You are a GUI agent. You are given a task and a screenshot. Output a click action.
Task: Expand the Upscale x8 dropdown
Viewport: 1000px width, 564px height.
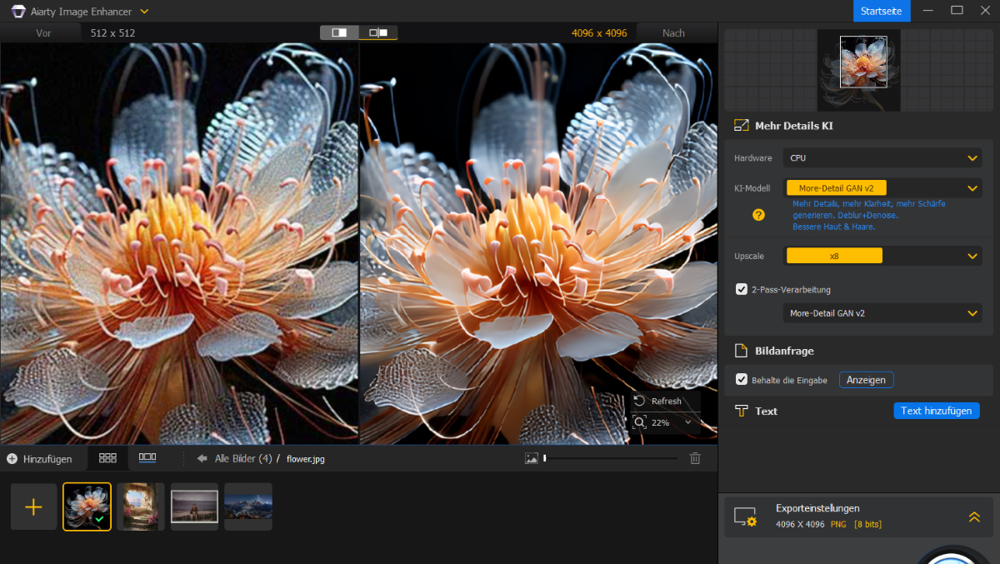[882, 256]
